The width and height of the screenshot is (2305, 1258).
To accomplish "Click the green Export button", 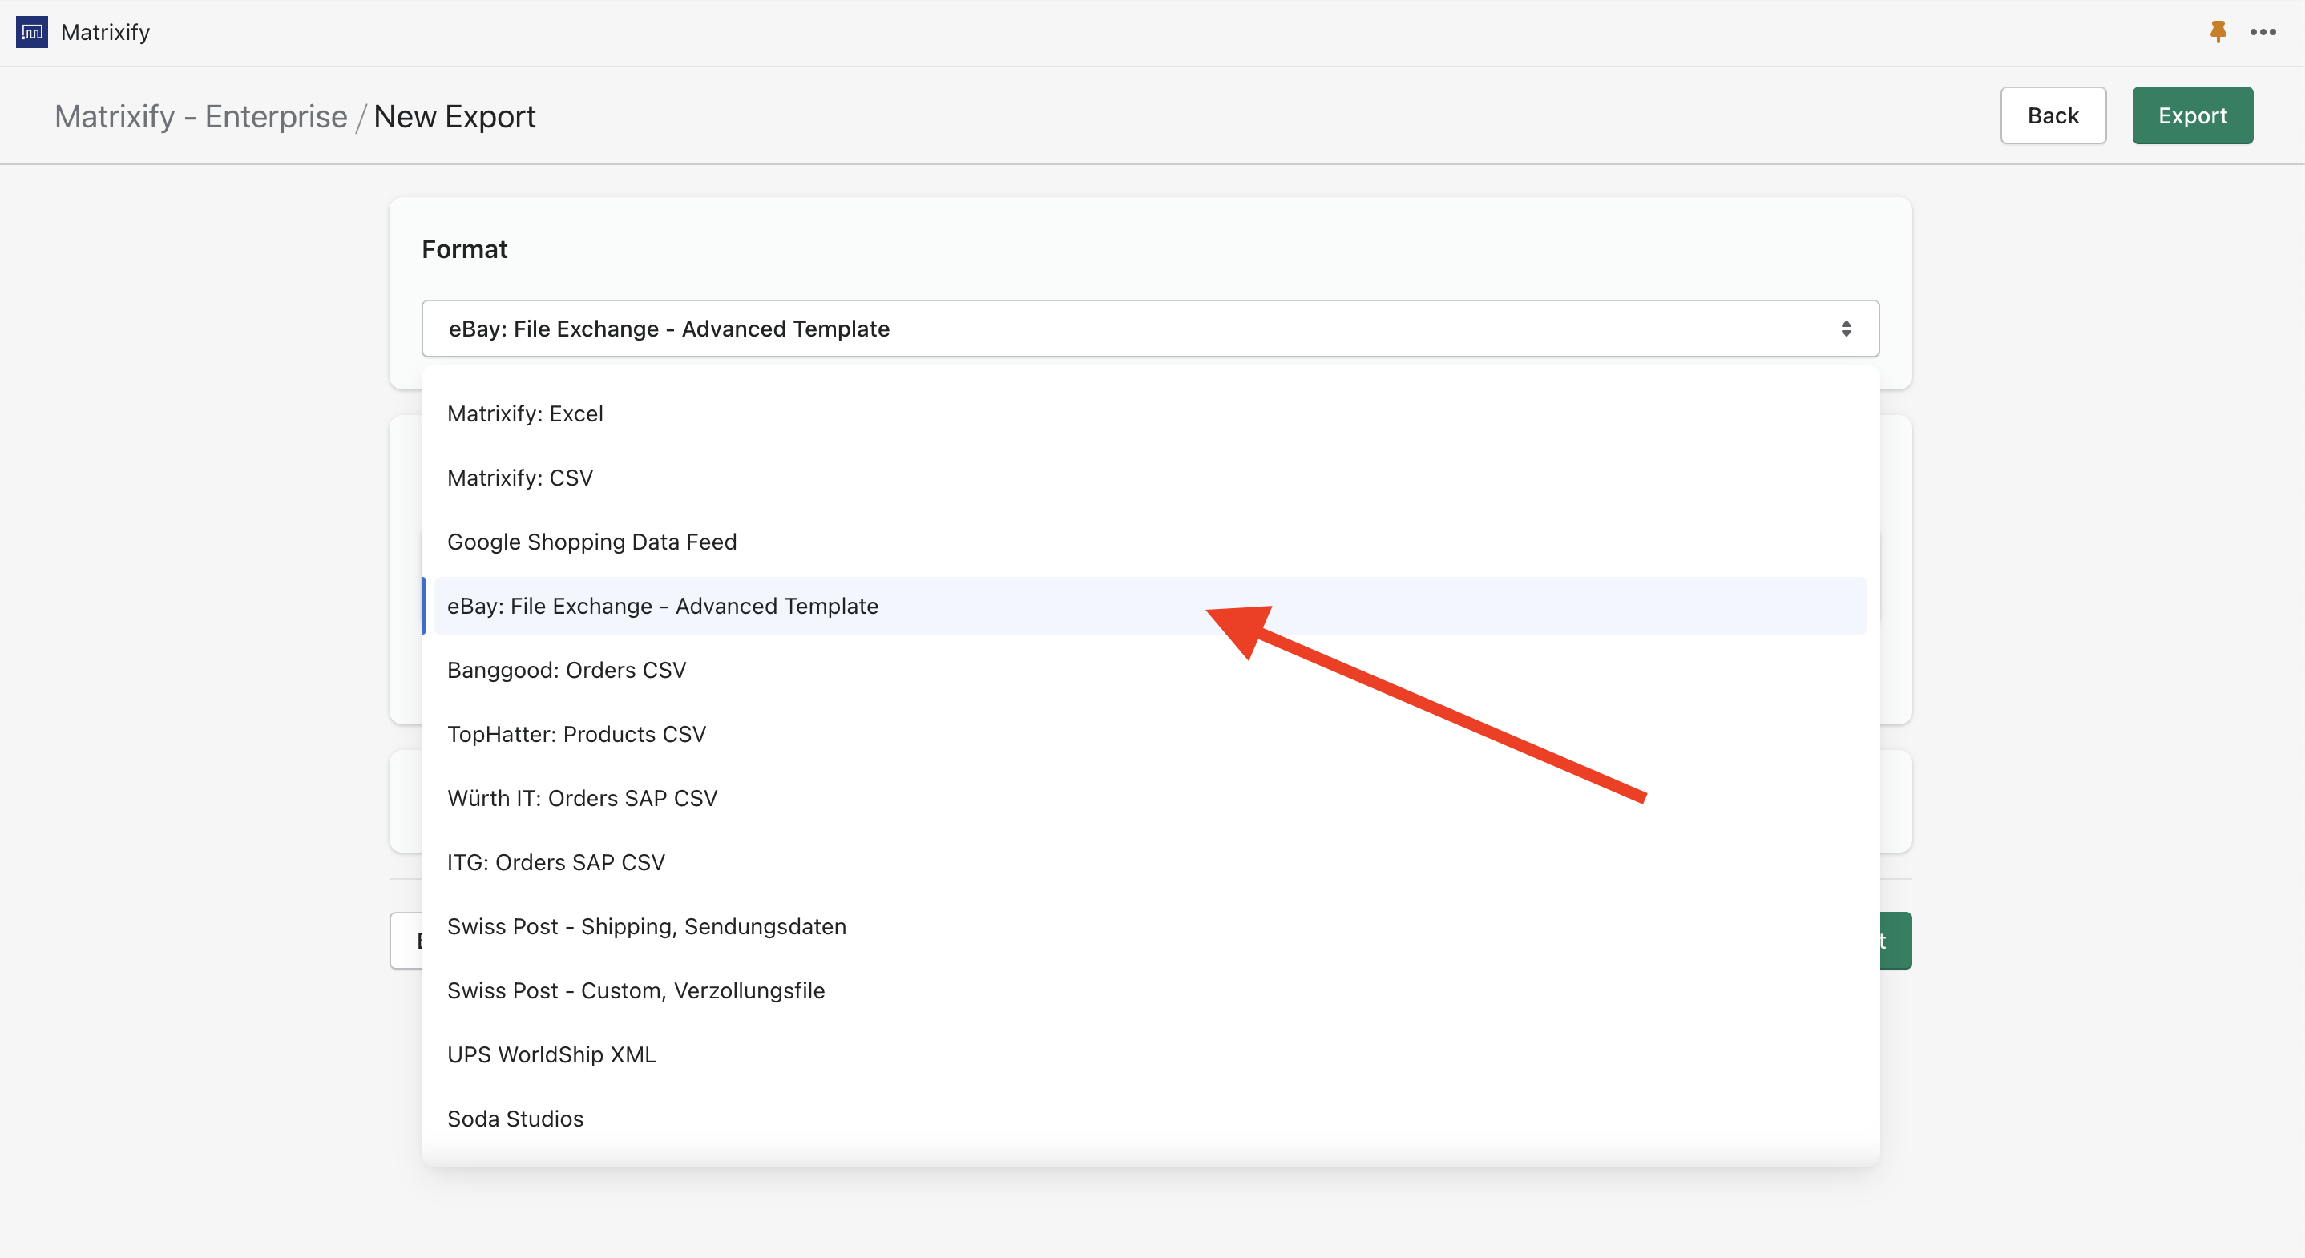I will pyautogui.click(x=2192, y=115).
